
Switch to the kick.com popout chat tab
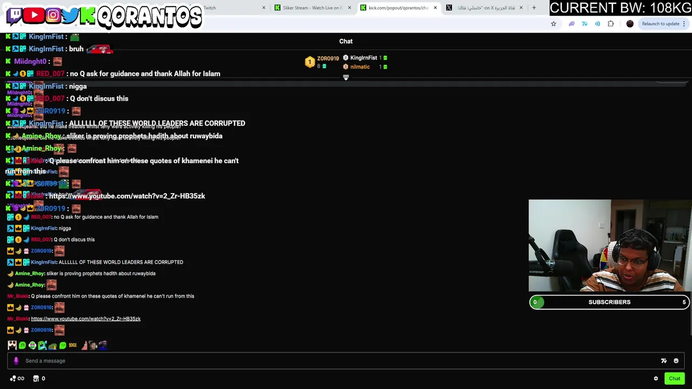398,8
